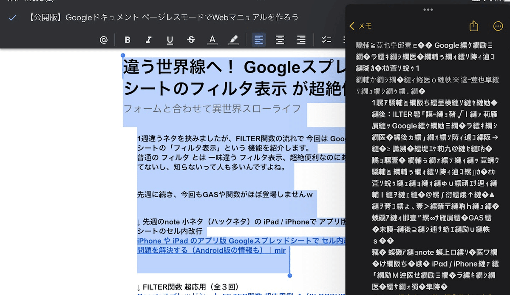The image size is (510, 295).
Task: Toggle italic formatting
Action: click(149, 40)
